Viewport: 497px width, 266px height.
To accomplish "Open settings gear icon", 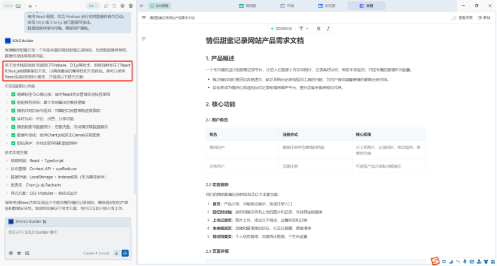I will click(x=122, y=6).
